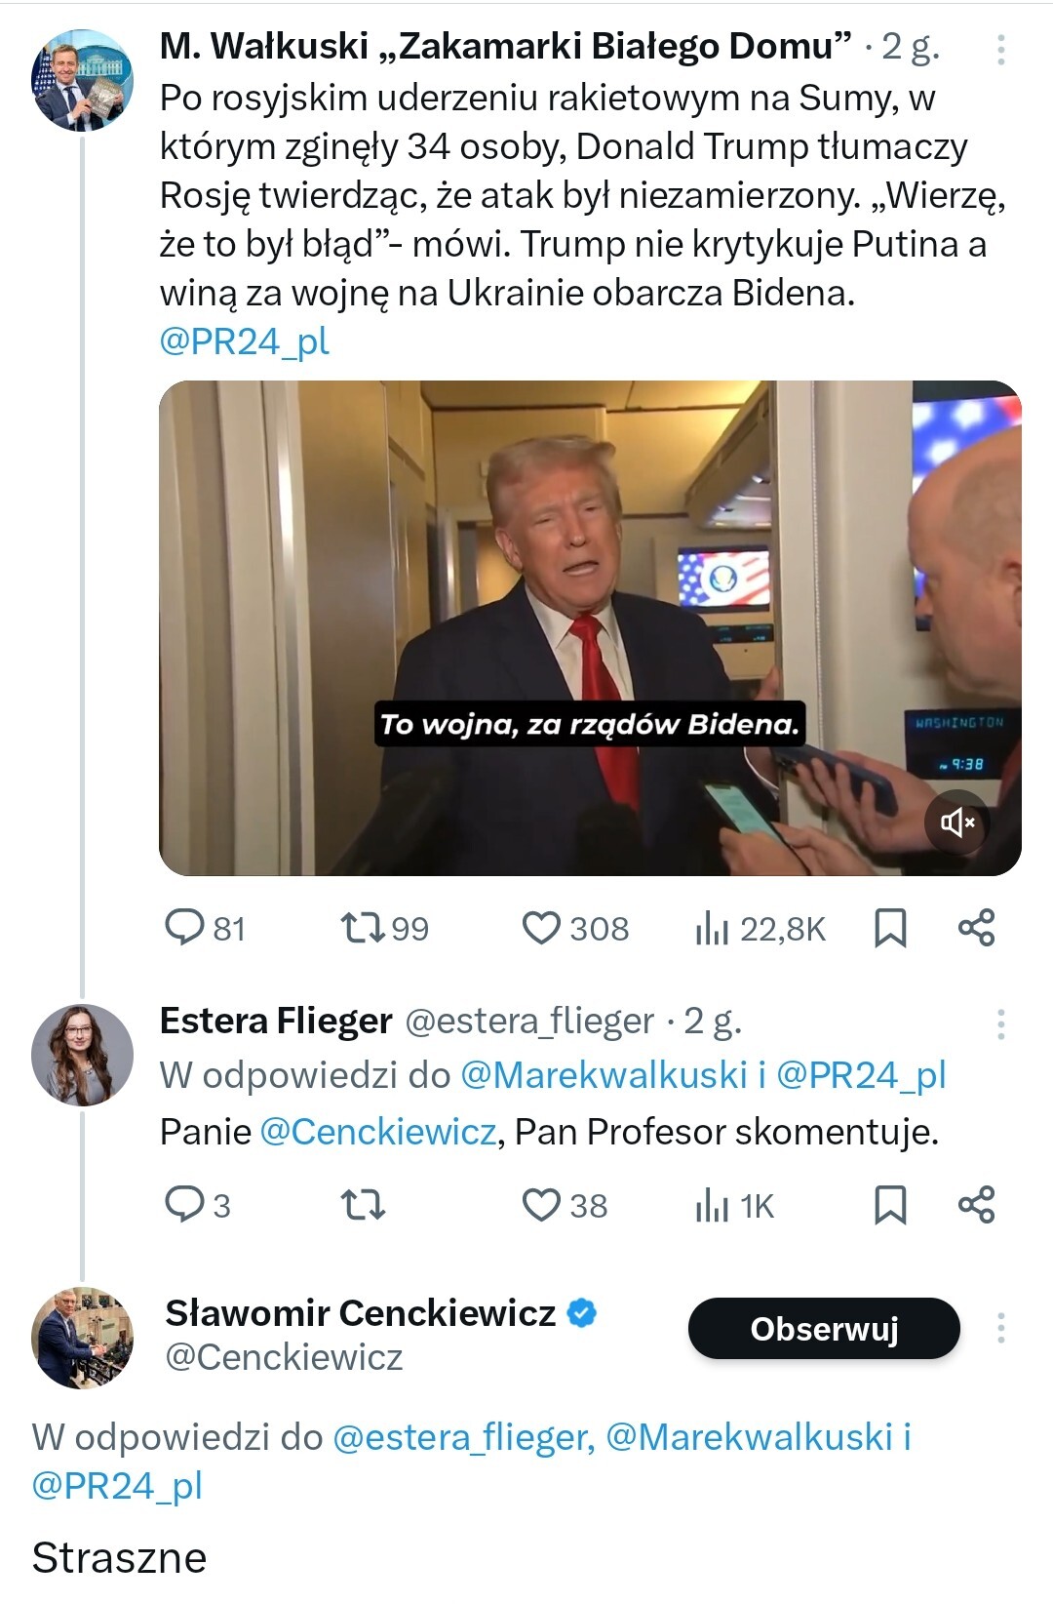The image size is (1053, 1604).
Task: Follow Sławomir Cenckiewicz with Obserwuj button
Action: (x=824, y=1328)
